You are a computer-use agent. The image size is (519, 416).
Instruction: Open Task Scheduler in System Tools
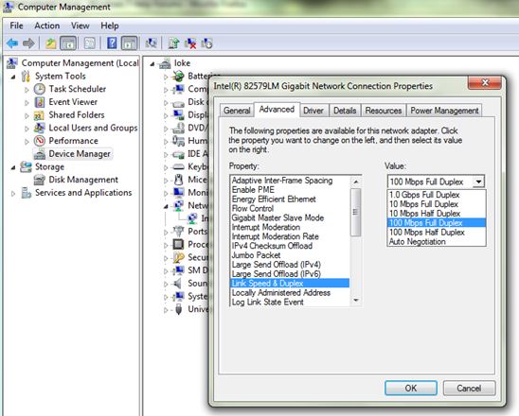(77, 89)
